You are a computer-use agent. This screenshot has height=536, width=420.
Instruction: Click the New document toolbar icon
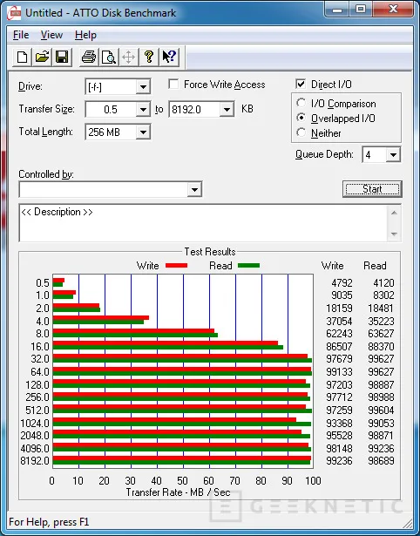[x=22, y=57]
